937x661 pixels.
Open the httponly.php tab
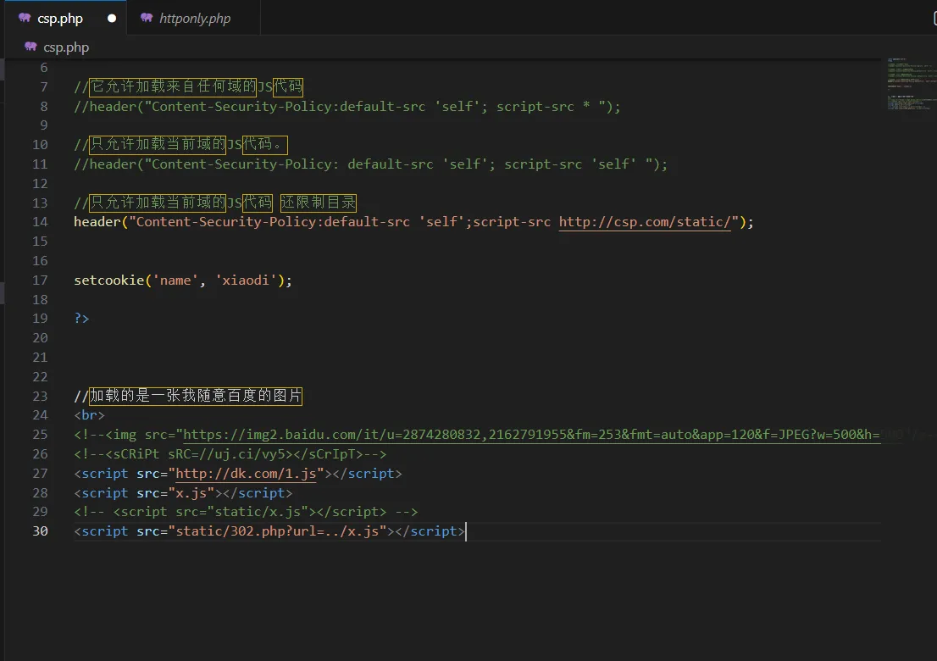(194, 19)
